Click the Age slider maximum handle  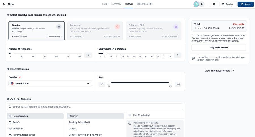170,82
